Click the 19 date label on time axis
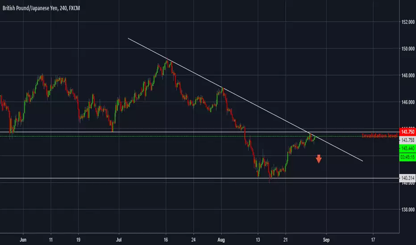Viewport: 416px width, 245px height. point(78,240)
